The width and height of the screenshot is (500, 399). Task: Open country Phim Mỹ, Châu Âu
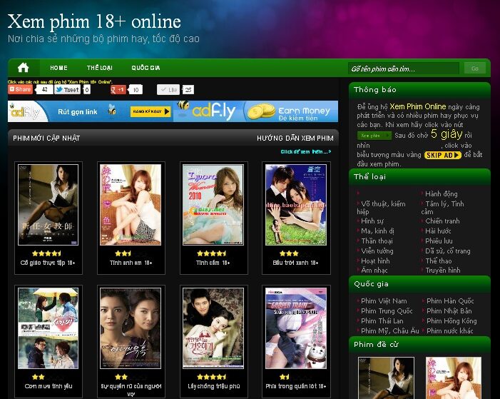pos(389,331)
